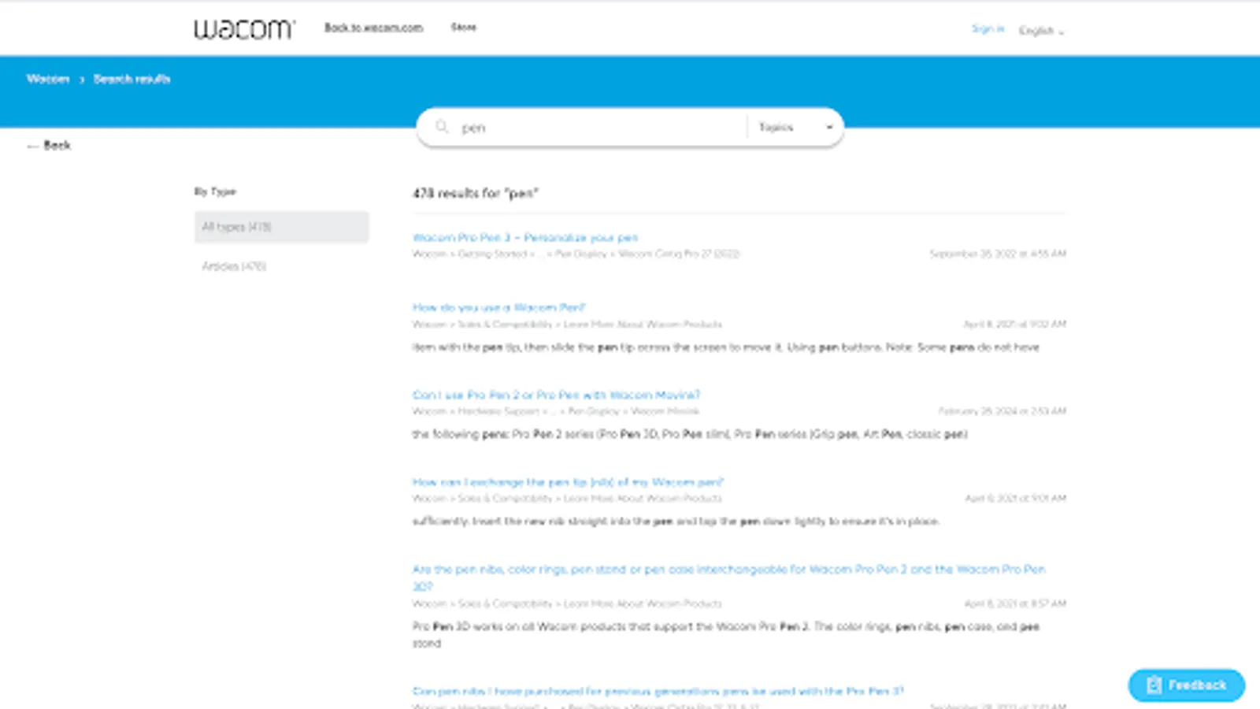Click the '← Back' link
Screen dimensions: 1260x709
coord(47,145)
